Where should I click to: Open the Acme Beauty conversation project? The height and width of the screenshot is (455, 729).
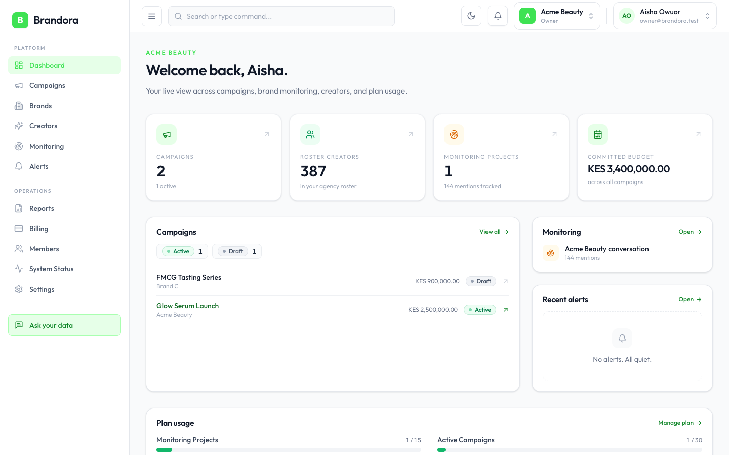[622, 253]
